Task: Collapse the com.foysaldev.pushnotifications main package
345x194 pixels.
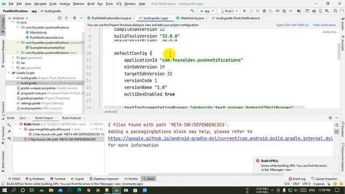Action: [x=18, y=27]
